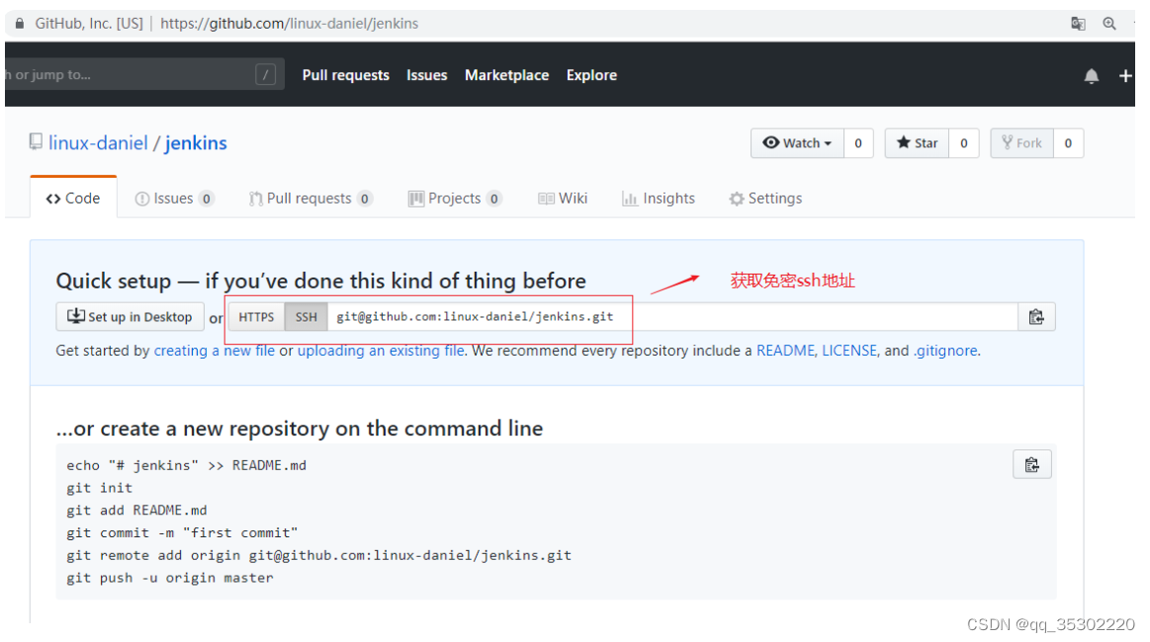Switch to the Insights tab
This screenshot has width=1150, height=642.
pos(659,199)
